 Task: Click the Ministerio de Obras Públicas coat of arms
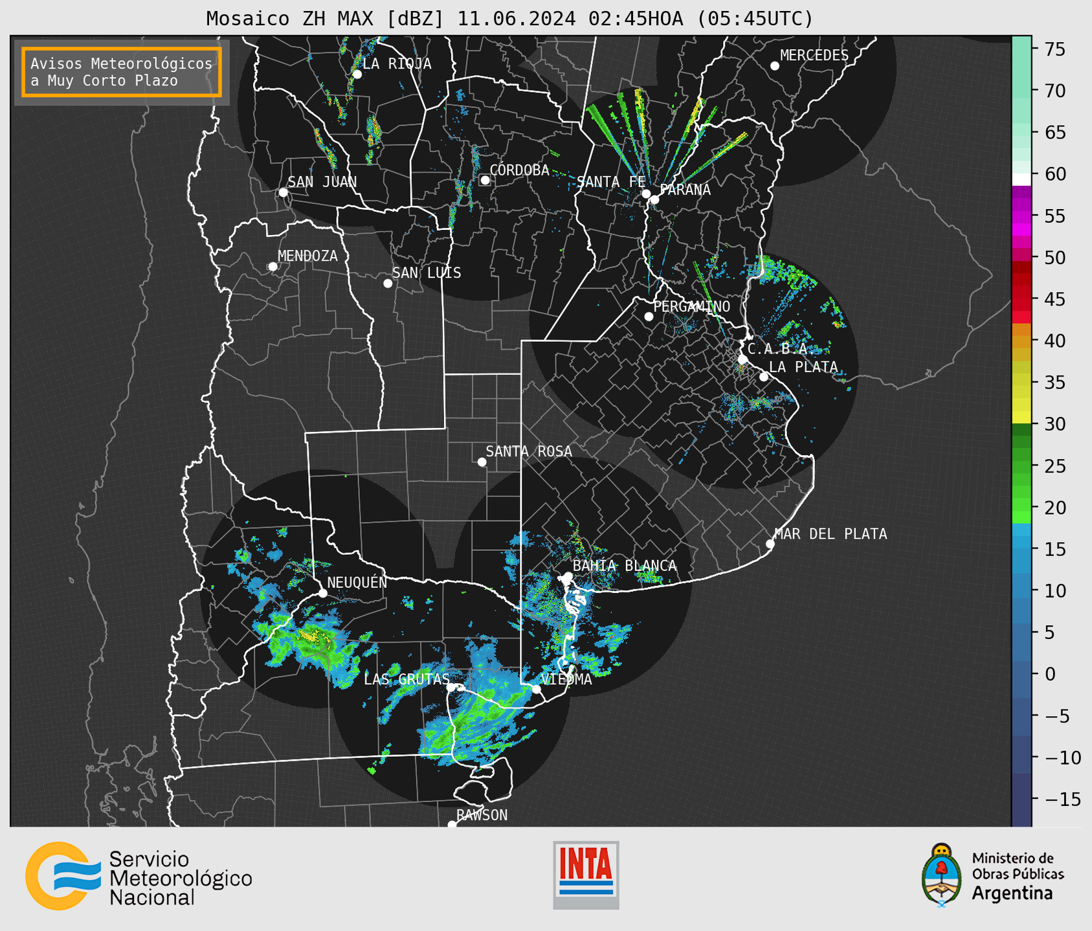pyautogui.click(x=942, y=875)
